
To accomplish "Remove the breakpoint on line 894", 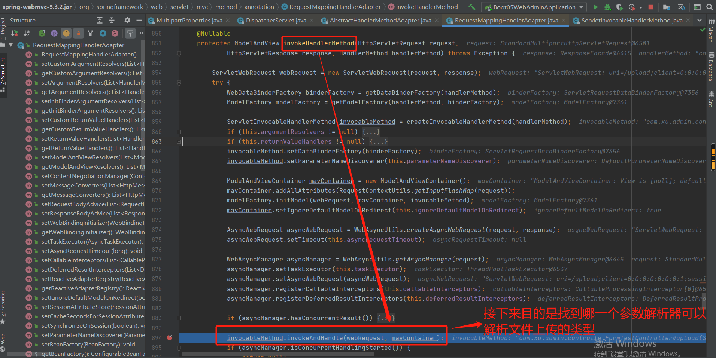I will 170,337.
